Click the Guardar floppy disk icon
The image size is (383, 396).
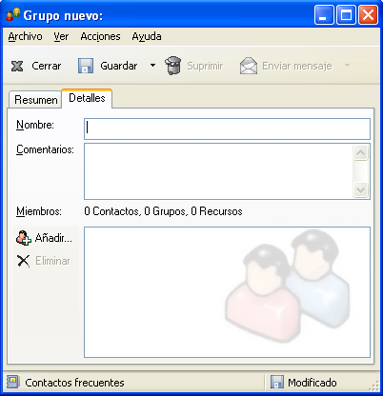coord(86,66)
